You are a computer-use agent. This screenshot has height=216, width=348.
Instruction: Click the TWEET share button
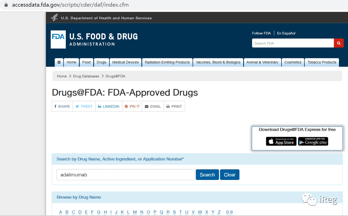(x=84, y=106)
